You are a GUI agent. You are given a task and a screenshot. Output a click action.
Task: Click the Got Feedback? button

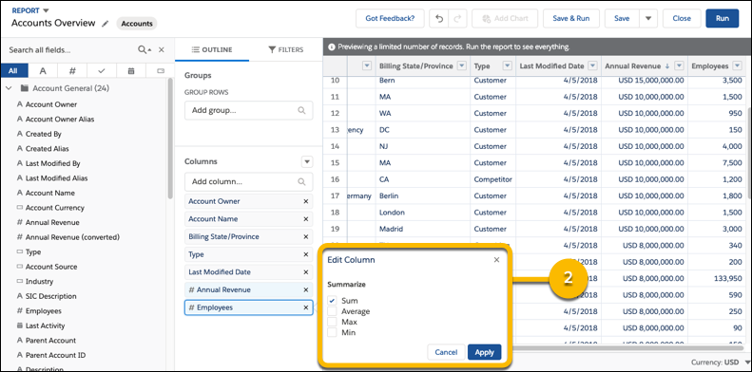pos(390,19)
